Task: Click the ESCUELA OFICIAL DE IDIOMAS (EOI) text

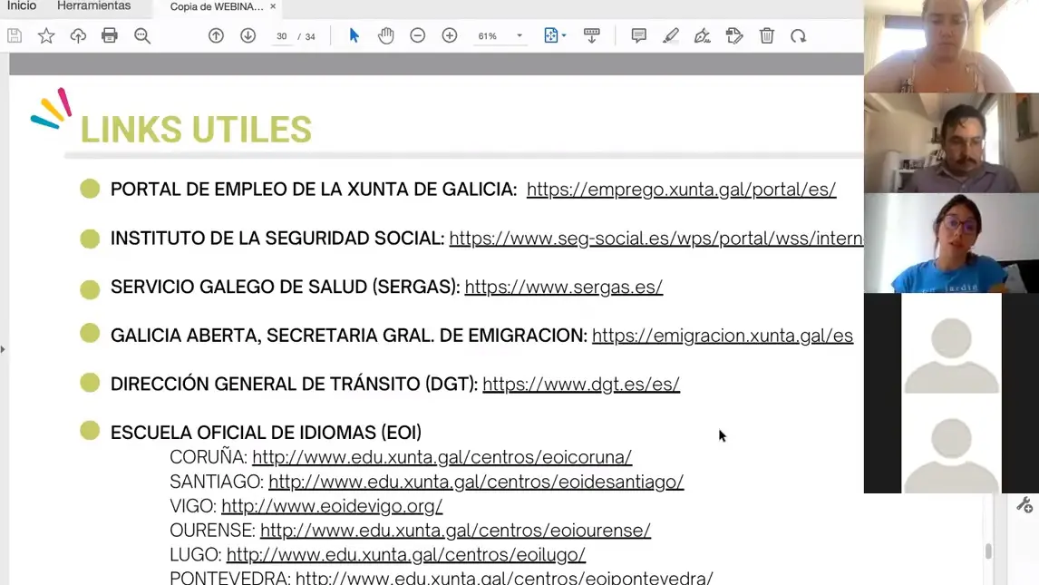Action: [266, 433]
